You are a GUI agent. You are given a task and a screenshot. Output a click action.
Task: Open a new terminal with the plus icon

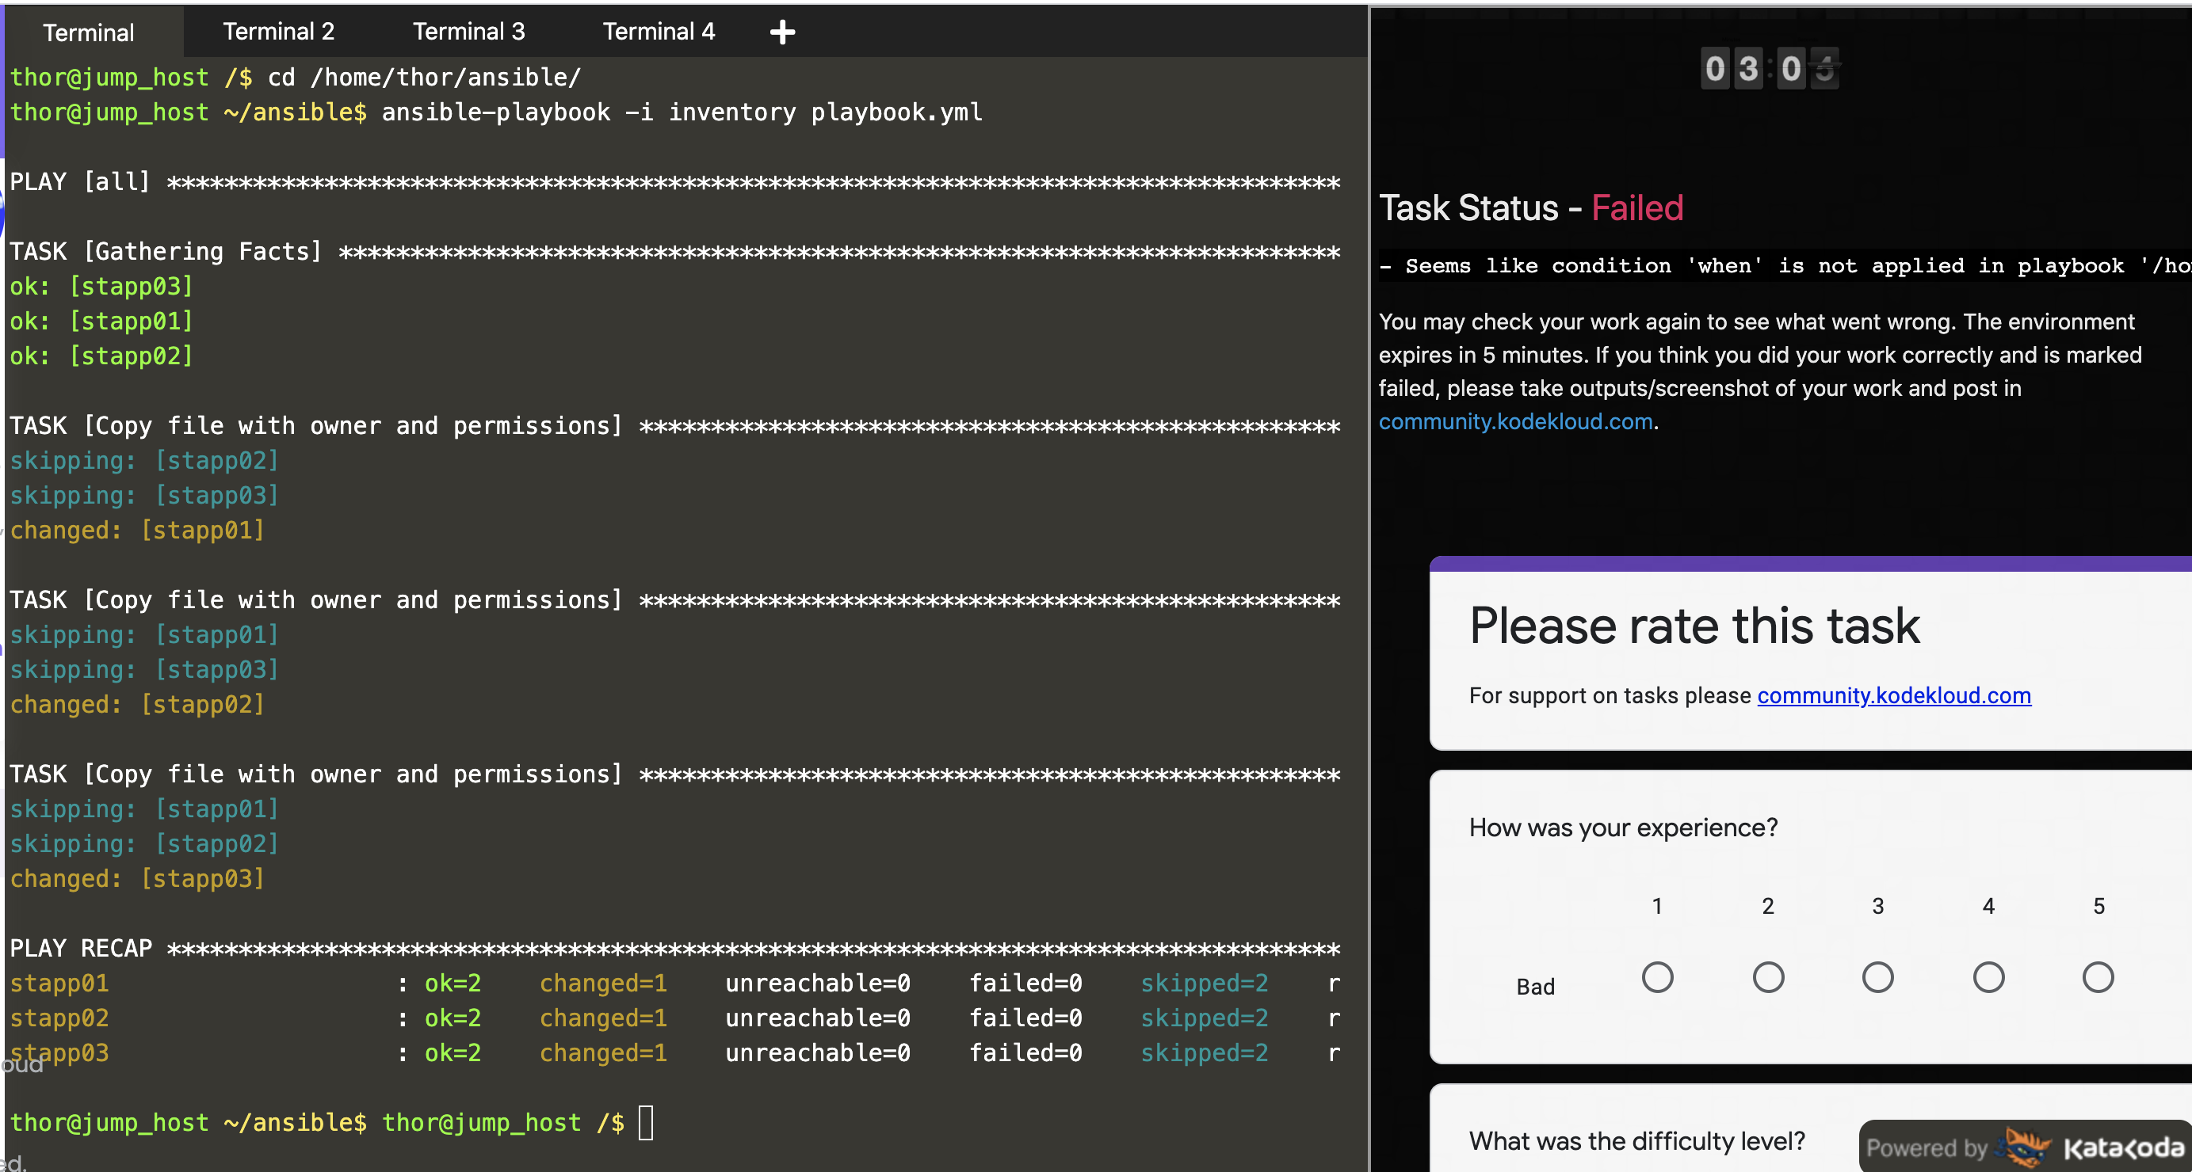782,32
